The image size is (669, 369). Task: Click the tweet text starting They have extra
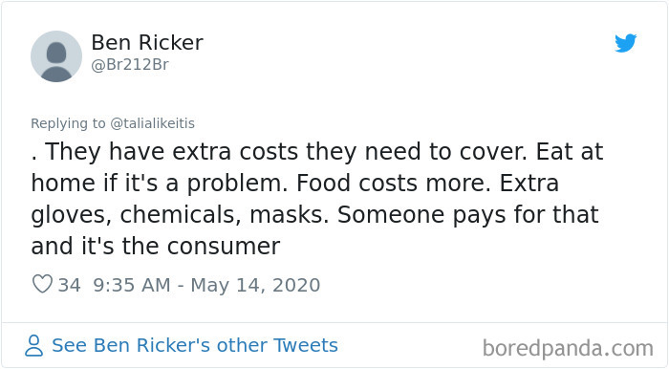tap(317, 199)
